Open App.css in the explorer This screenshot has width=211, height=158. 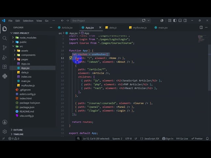click(x=33, y=64)
